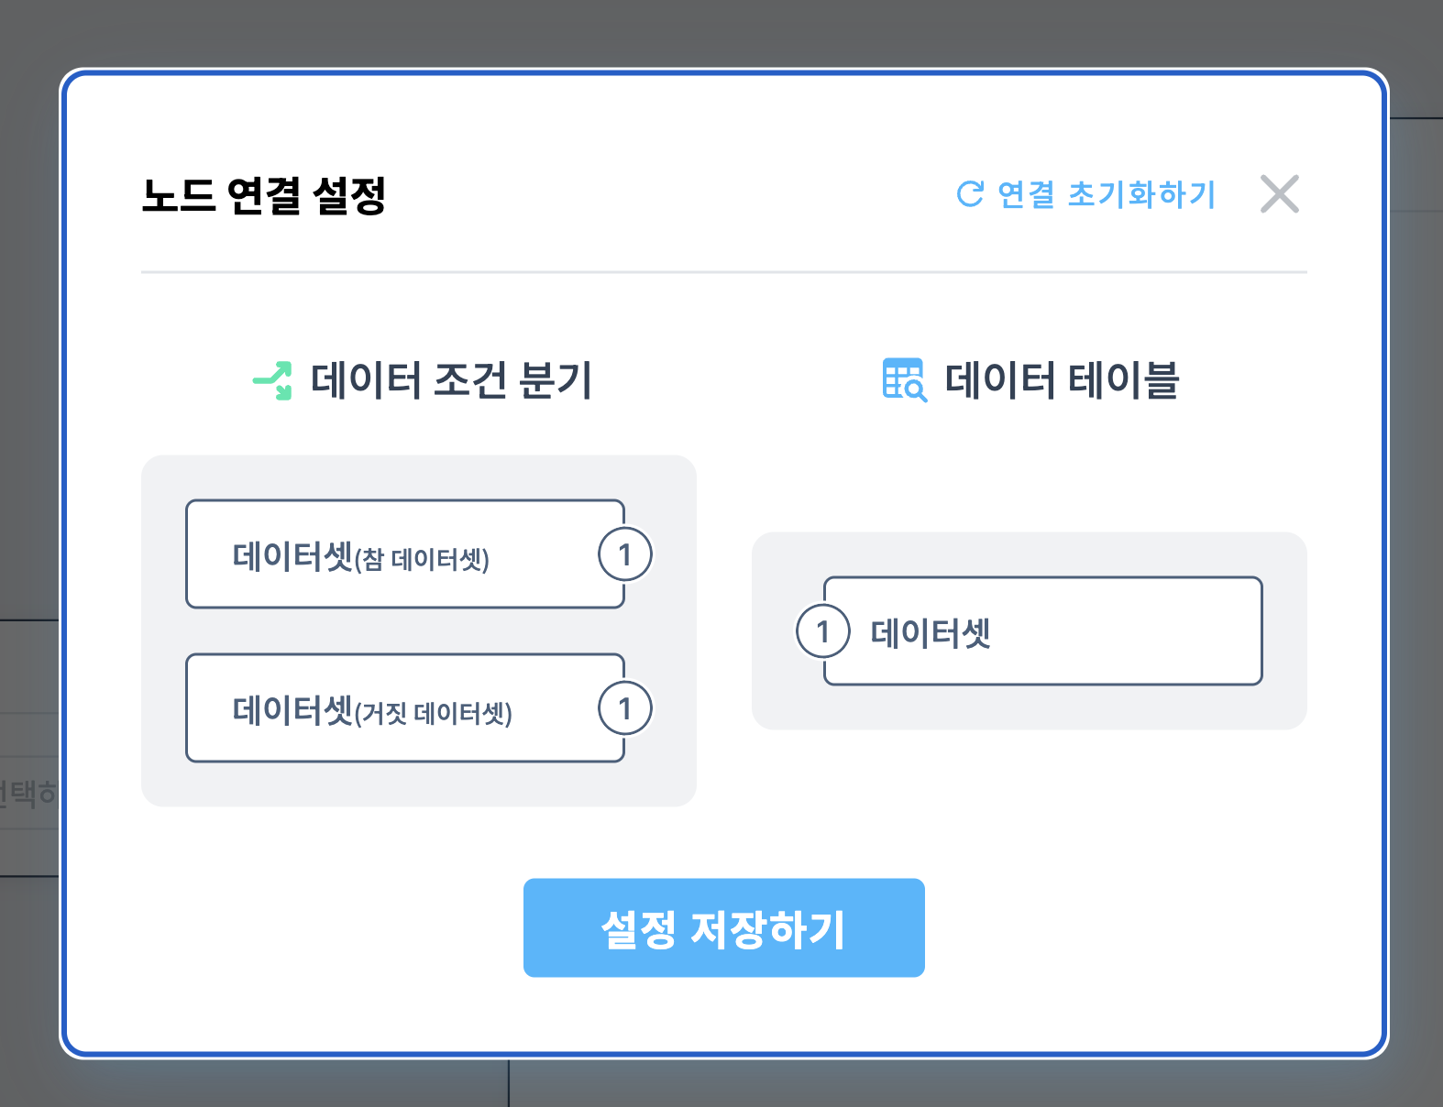
Task: Click the blue-highlighted save action control
Action: point(723,927)
